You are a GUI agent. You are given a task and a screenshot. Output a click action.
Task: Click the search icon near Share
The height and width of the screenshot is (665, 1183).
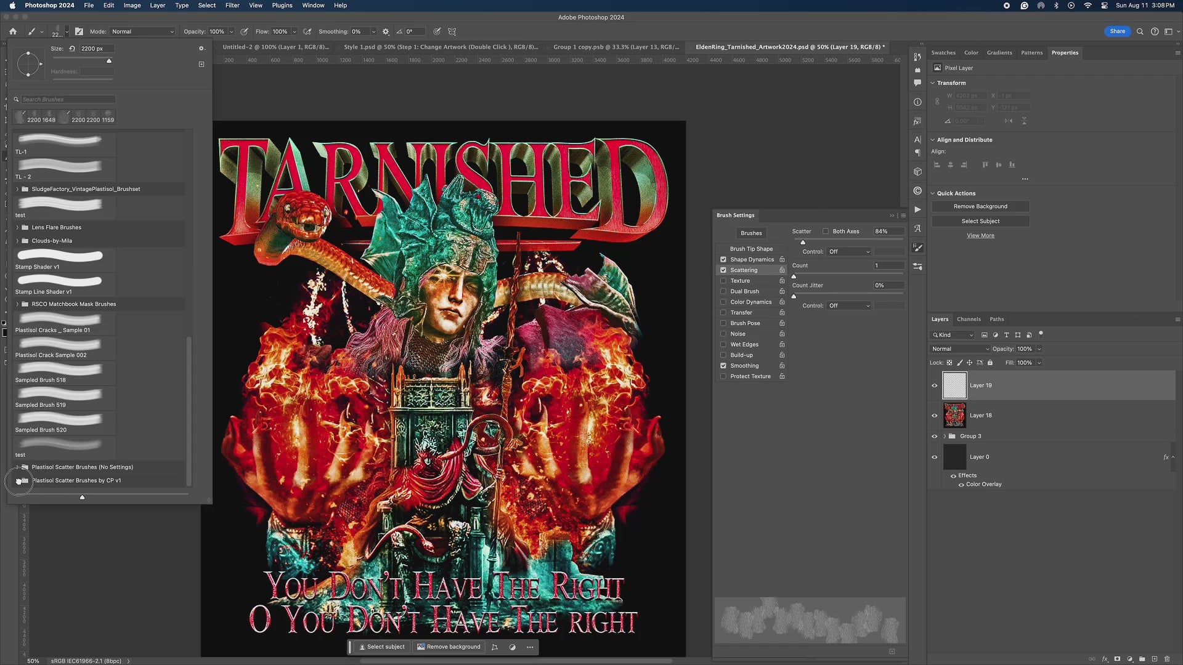click(1140, 31)
